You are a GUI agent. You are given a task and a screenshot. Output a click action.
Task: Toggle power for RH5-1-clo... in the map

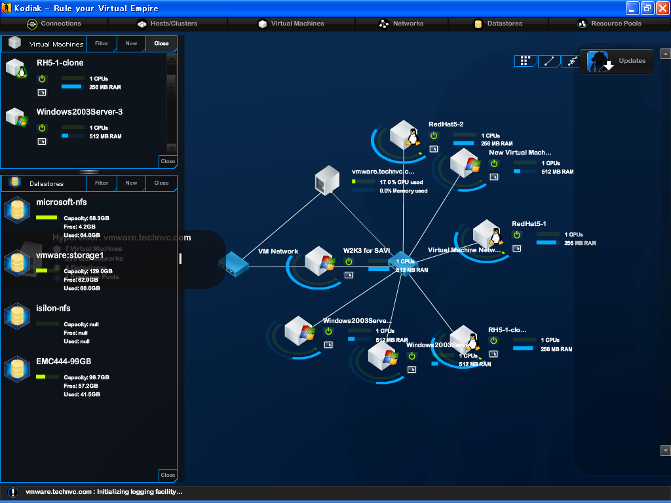click(493, 341)
